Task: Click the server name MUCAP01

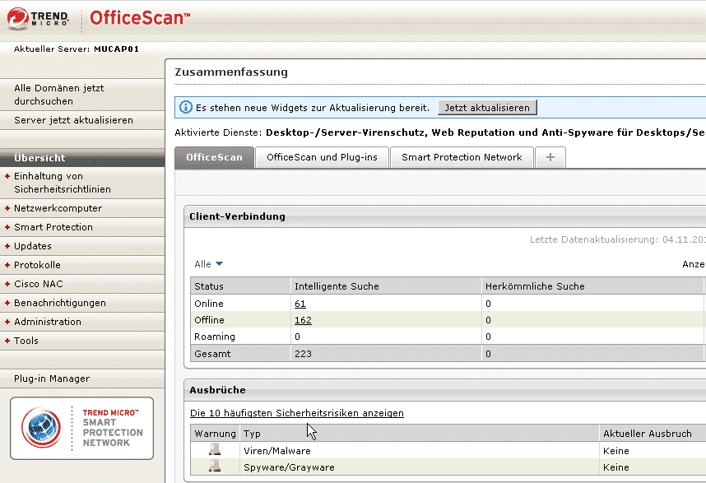Action: point(116,49)
